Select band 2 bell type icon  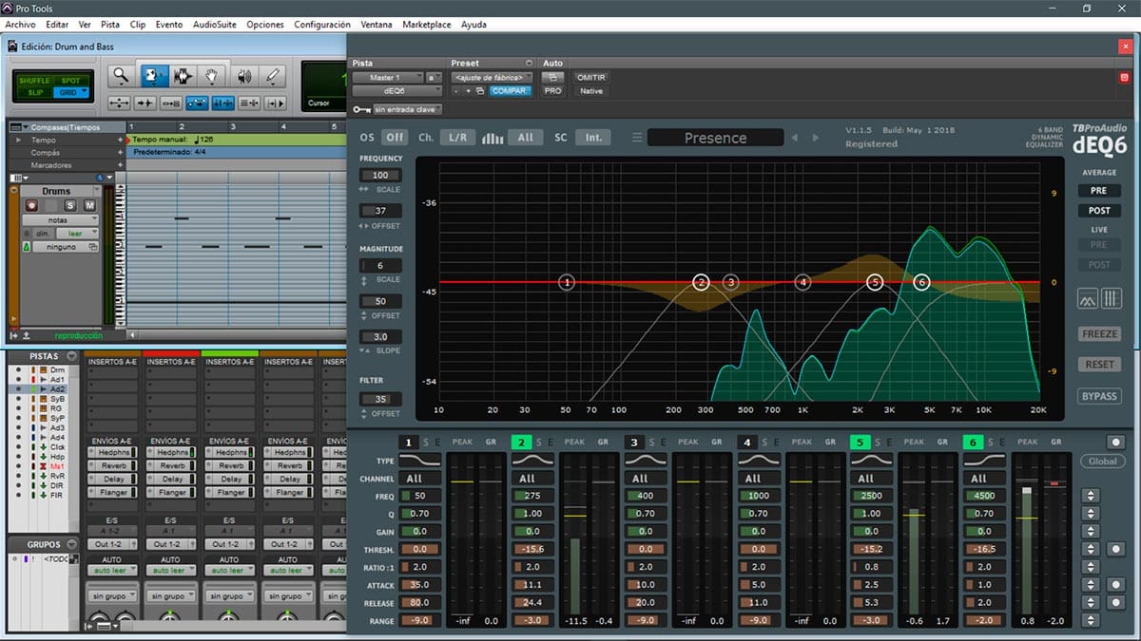(534, 460)
